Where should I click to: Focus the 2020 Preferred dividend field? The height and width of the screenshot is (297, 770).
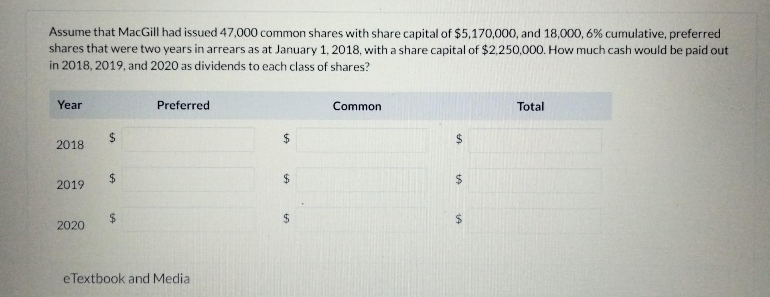tap(188, 219)
